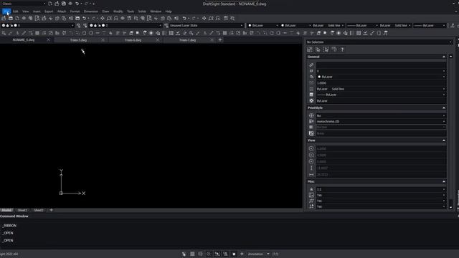Click the New document icon in the title bar
Screen dimensions: 459x258
[x=50, y=4]
